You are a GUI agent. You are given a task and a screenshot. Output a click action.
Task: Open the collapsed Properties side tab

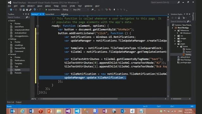point(193,16)
